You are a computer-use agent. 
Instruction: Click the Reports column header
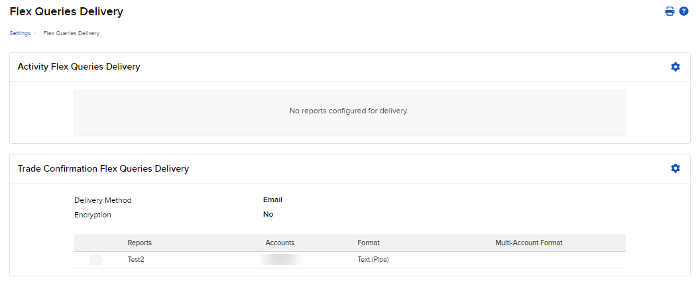pyautogui.click(x=139, y=243)
